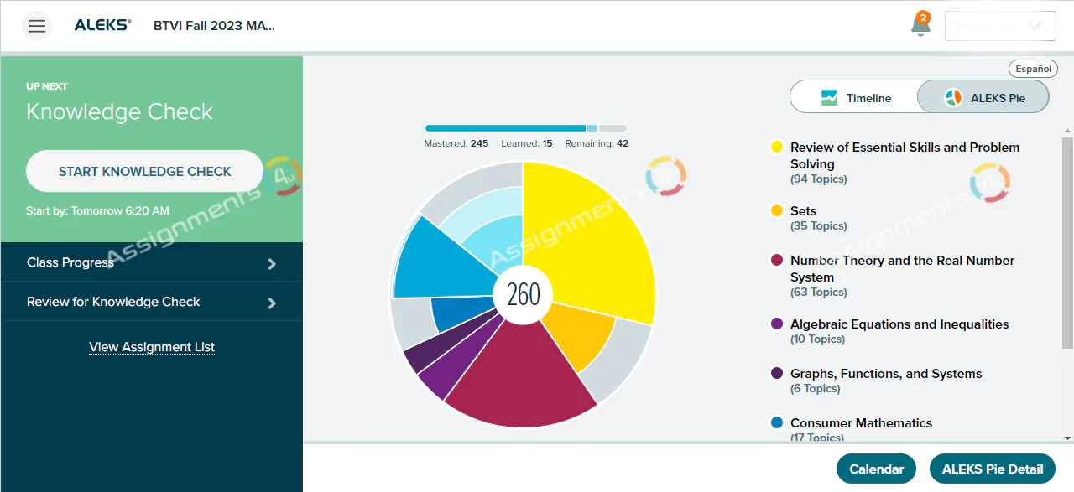Click the large yellow pie slice
The height and width of the screenshot is (492, 1074).
587,243
